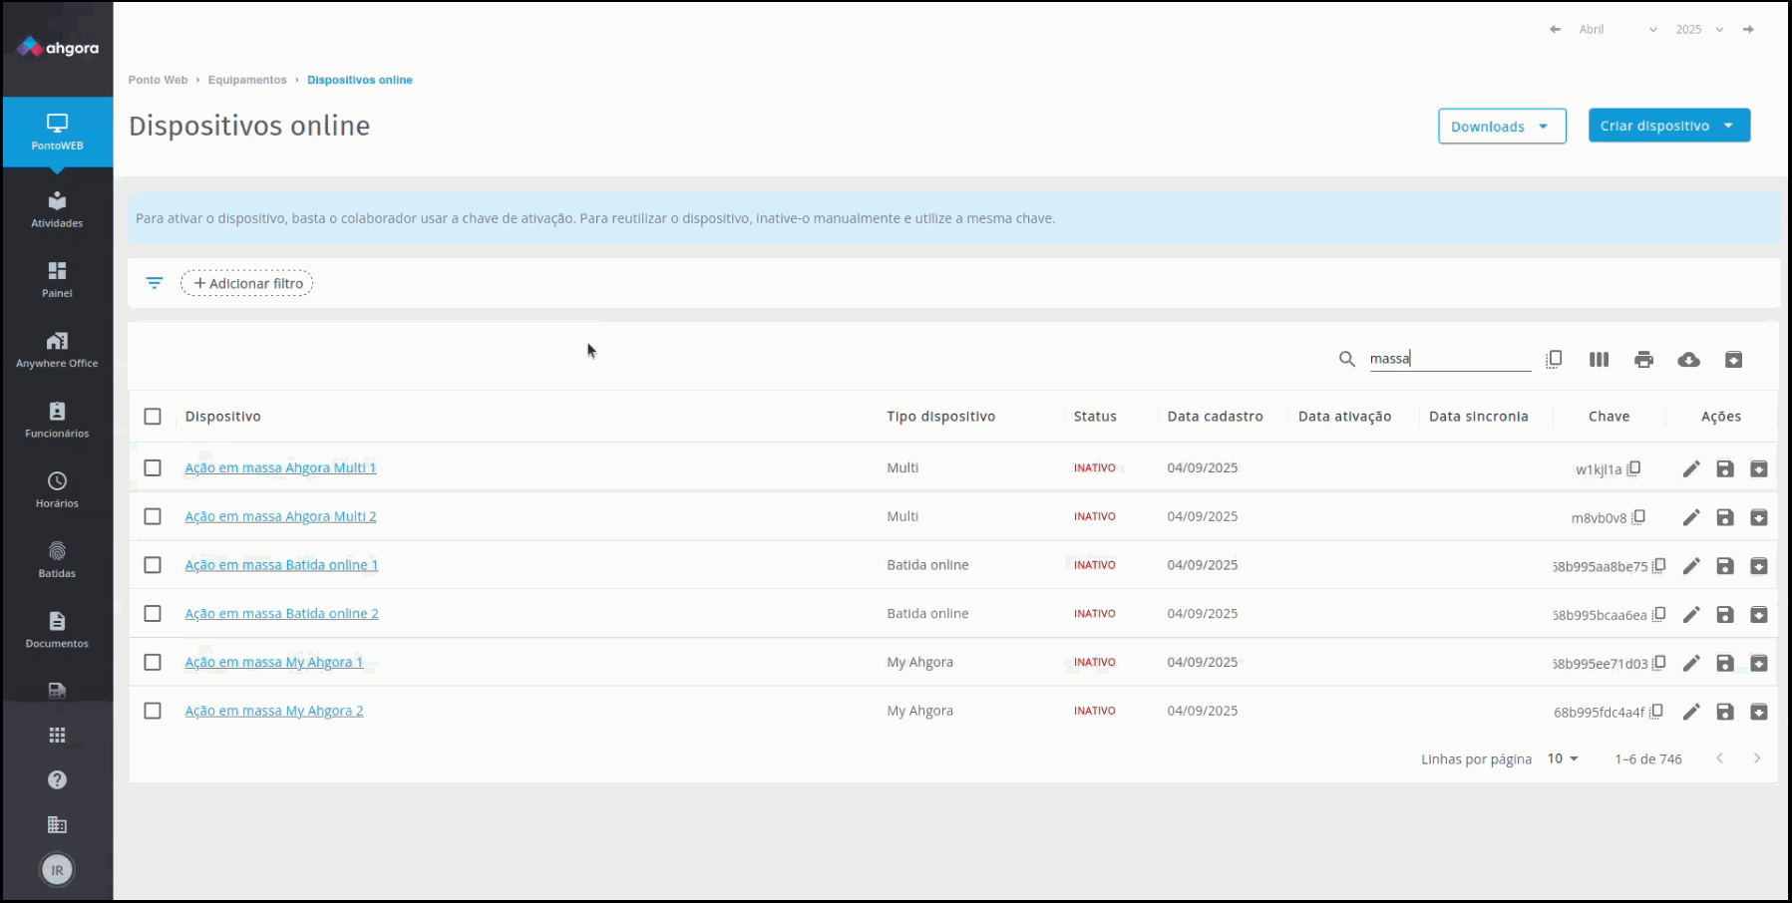The width and height of the screenshot is (1792, 903).
Task: Open the PontoWEB module in sidebar
Action: 57,132
